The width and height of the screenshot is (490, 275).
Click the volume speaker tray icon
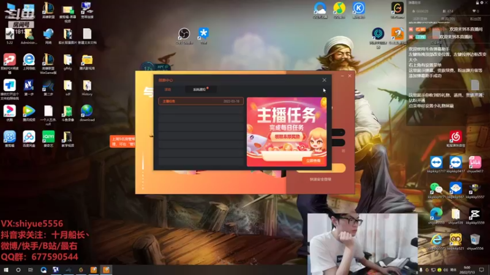point(446,270)
